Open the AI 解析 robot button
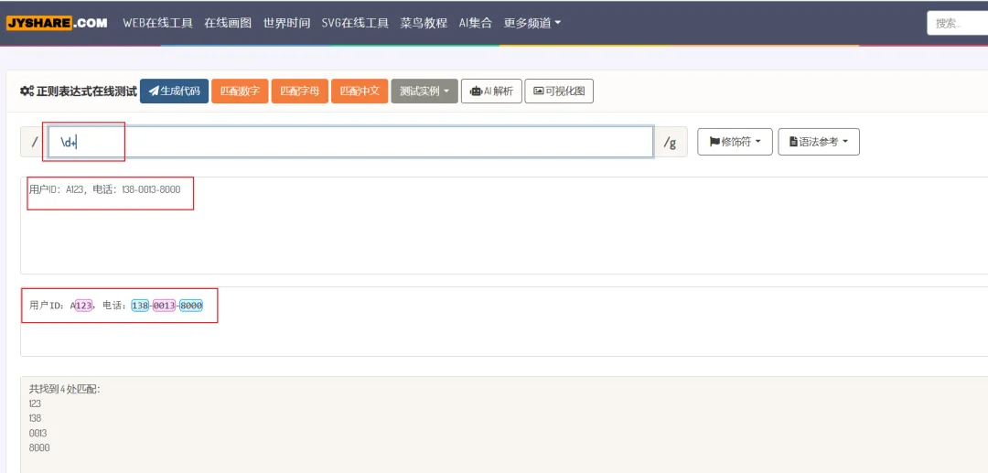Screen dimensions: 988x473 point(491,91)
